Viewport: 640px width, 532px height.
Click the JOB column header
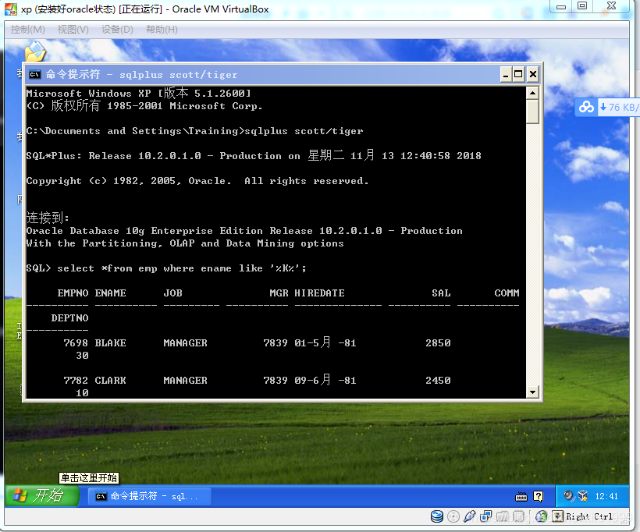coord(172,293)
